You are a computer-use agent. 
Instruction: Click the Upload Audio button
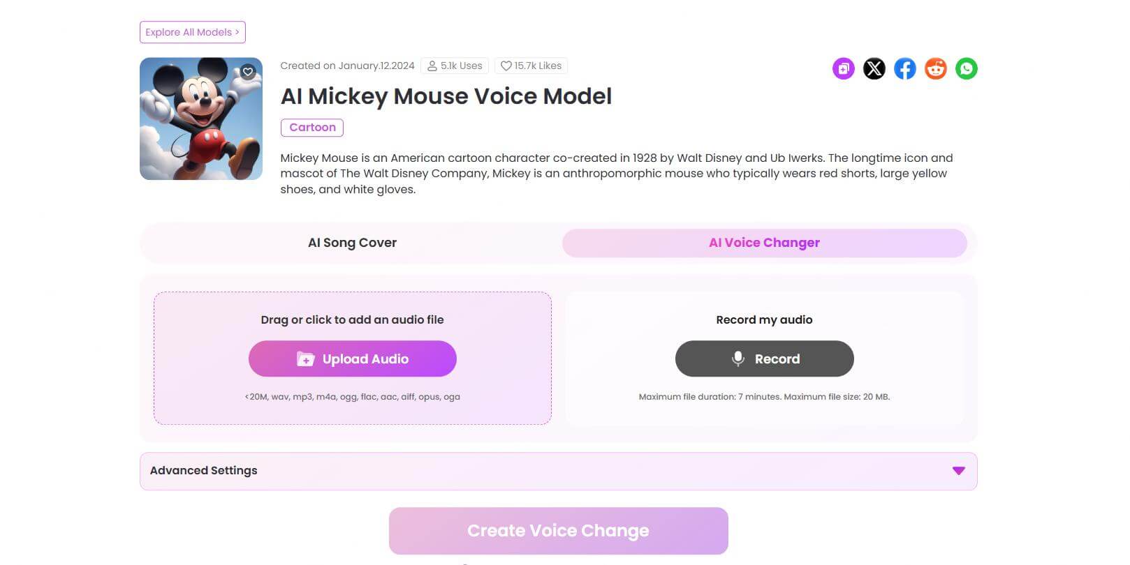pyautogui.click(x=352, y=359)
